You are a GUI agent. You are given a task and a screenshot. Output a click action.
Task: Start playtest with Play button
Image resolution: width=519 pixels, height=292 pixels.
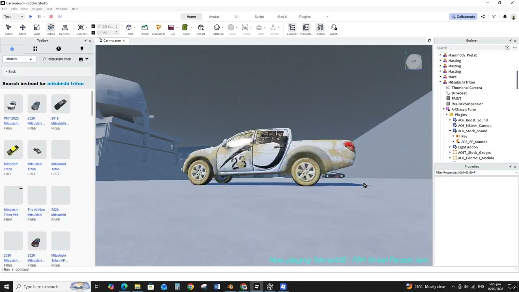pos(30,17)
